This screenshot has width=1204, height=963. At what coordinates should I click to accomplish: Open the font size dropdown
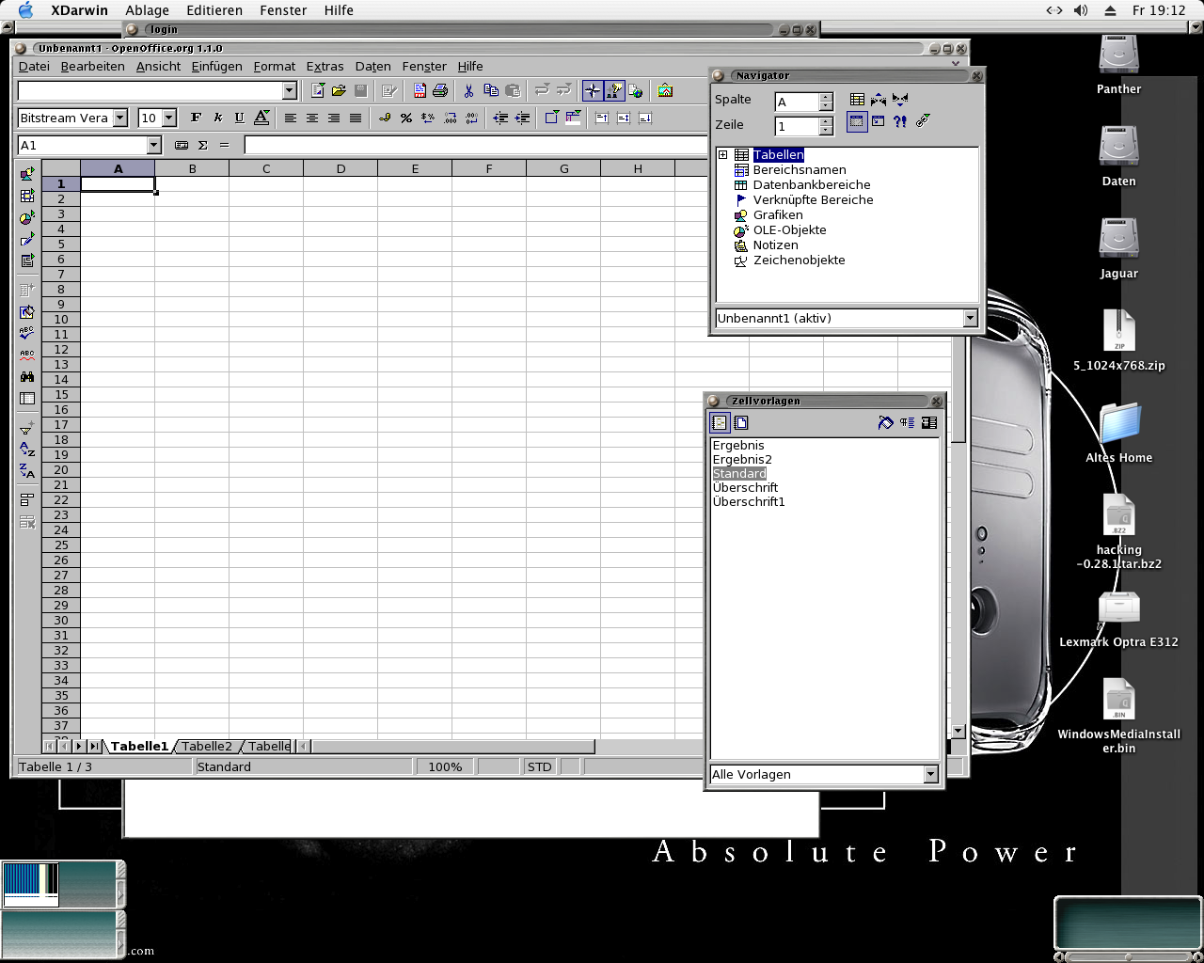169,118
